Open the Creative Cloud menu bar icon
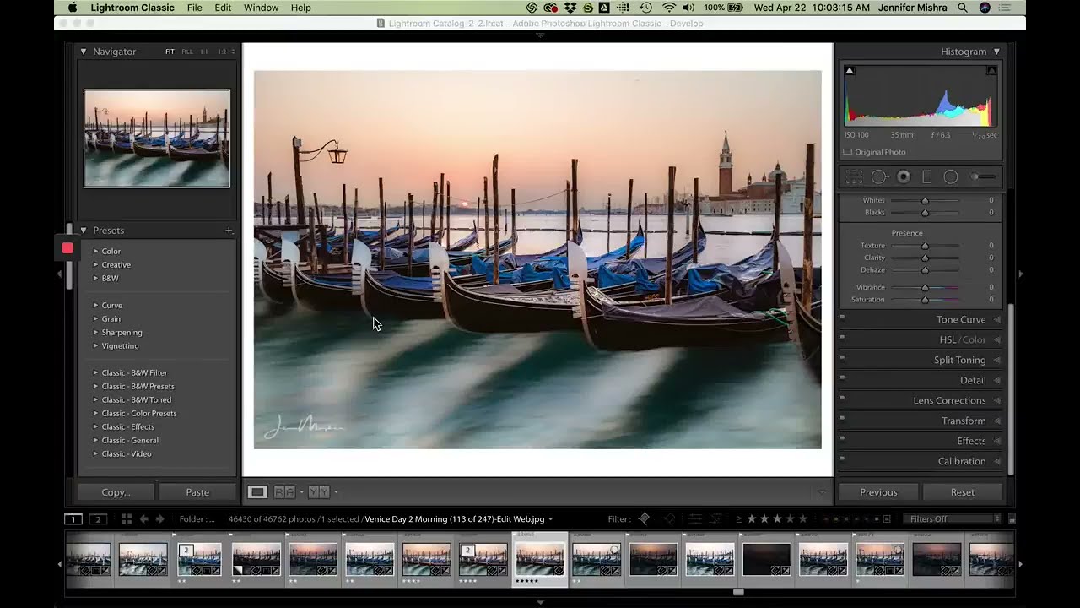Image resolution: width=1080 pixels, height=608 pixels. tap(551, 8)
